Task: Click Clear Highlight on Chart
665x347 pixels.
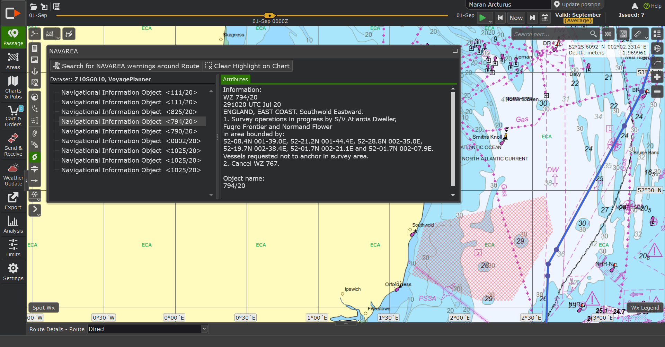Action: (x=248, y=66)
